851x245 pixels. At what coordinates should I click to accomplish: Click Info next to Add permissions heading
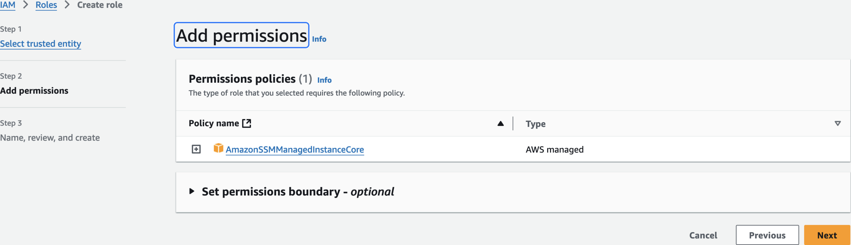tap(319, 39)
